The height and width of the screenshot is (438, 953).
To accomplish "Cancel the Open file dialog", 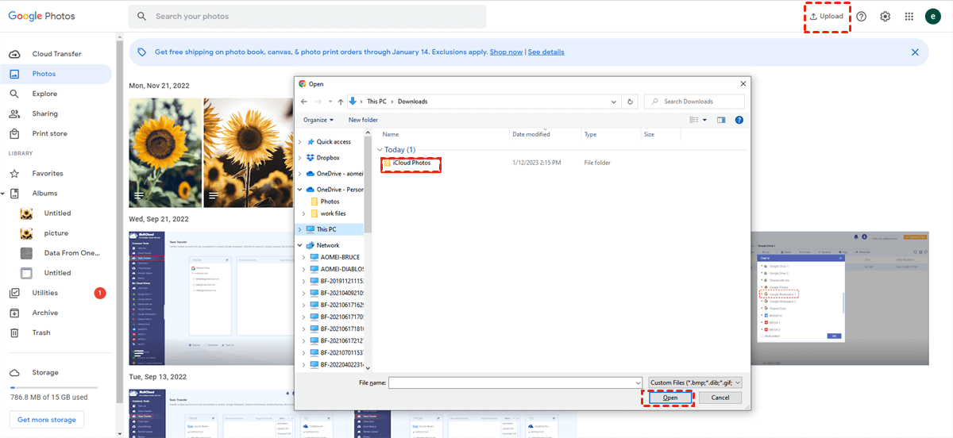I will pyautogui.click(x=720, y=398).
